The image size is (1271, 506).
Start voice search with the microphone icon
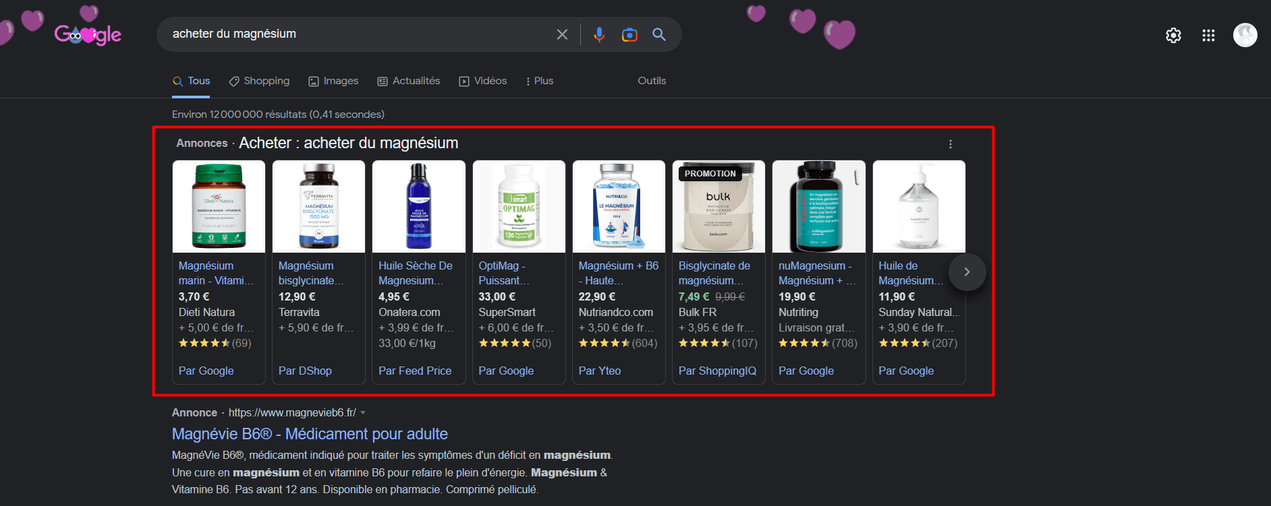(599, 34)
